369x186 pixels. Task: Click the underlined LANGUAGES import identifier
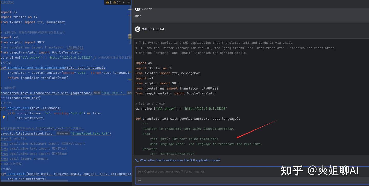click(75, 47)
